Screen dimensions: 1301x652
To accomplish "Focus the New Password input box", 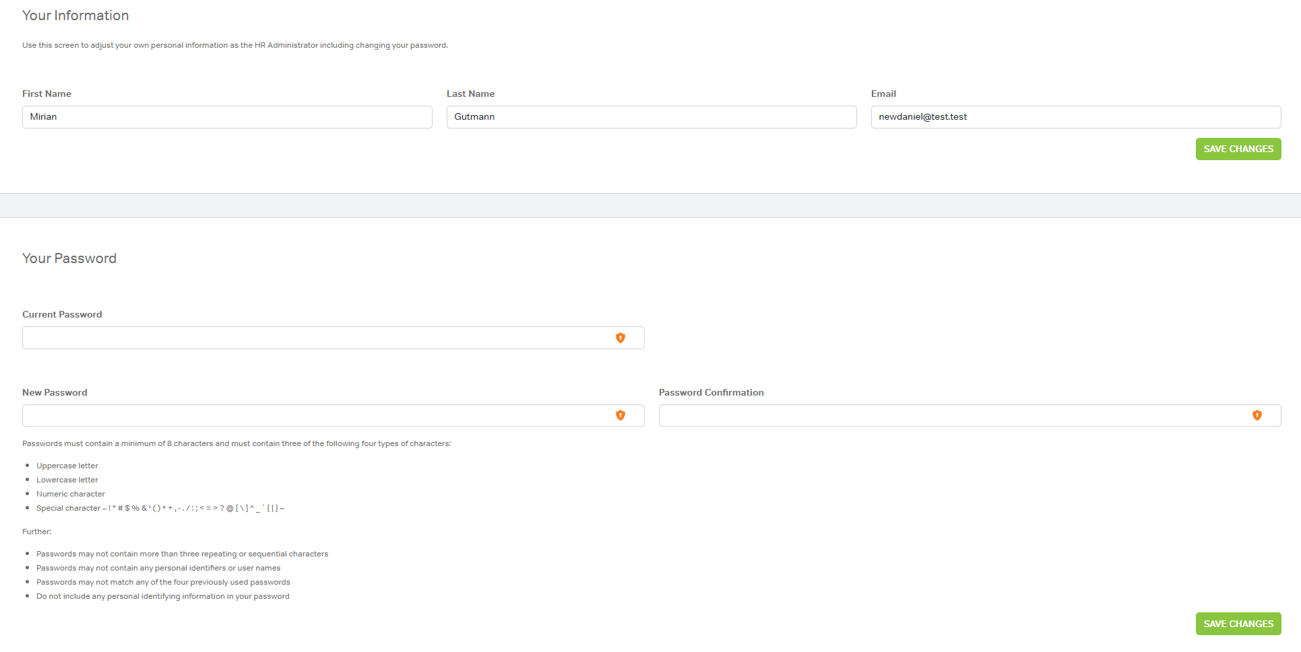I will [x=317, y=415].
